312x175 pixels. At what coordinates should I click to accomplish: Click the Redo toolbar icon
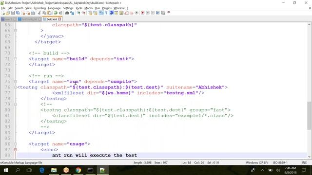tap(60, 13)
